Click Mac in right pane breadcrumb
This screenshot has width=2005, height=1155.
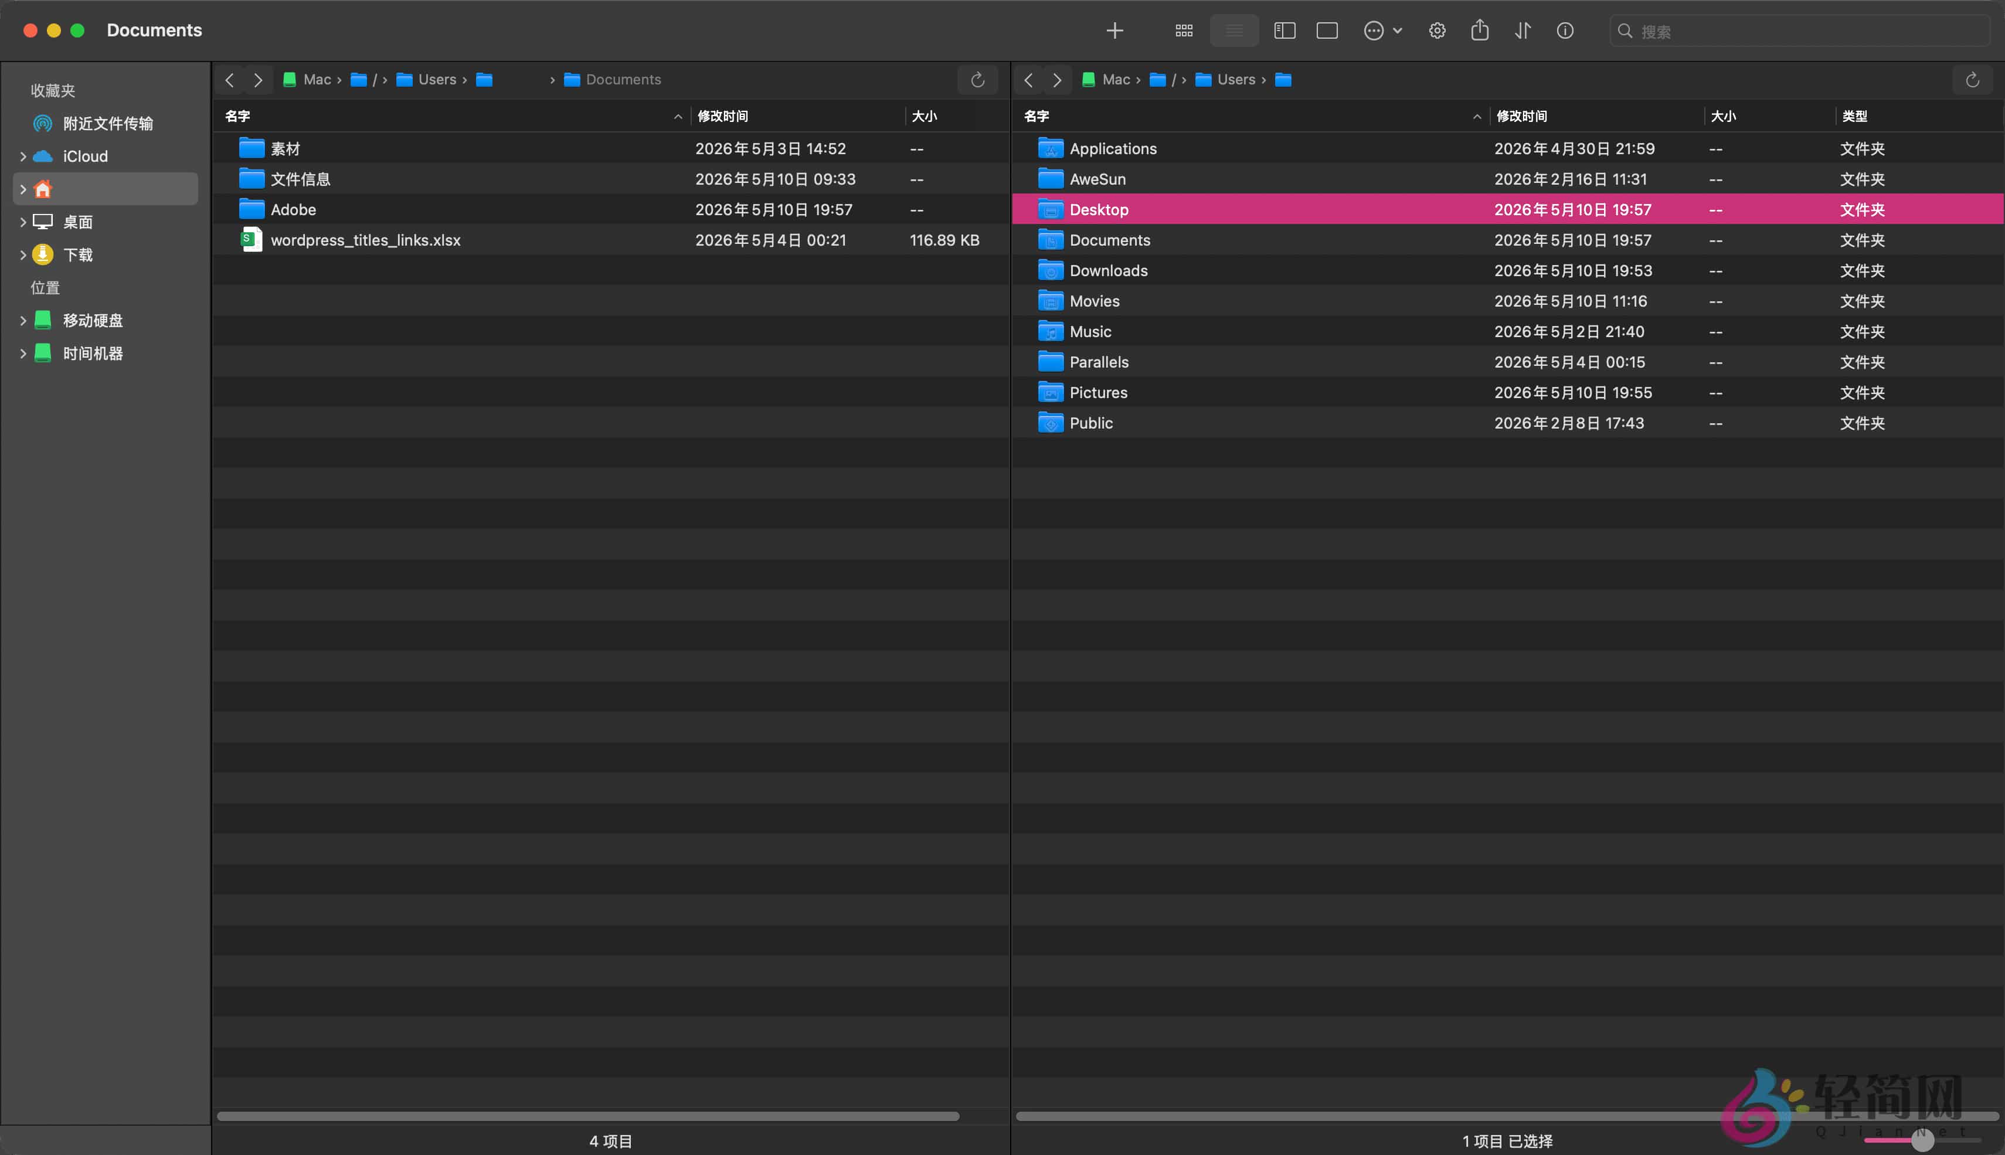(x=1106, y=79)
